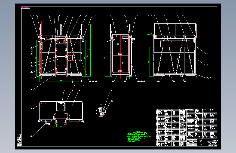
Task: Click the middle side elevation view
Action: 121,50
